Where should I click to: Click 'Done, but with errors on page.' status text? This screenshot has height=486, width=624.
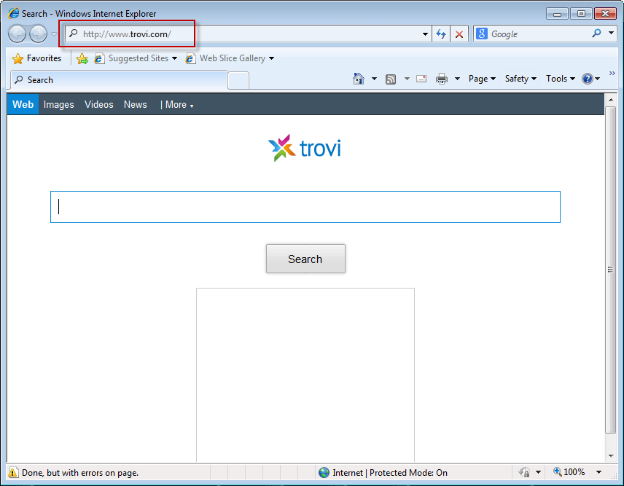click(80, 472)
